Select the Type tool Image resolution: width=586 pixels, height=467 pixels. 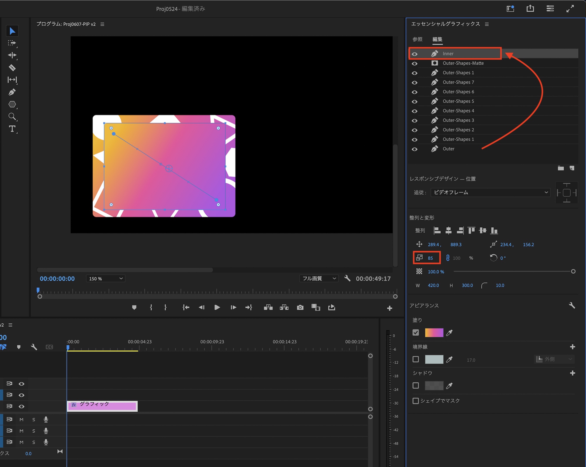(12, 129)
